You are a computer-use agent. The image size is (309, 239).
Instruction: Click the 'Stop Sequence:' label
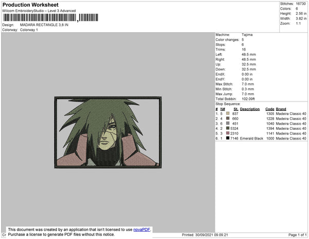(x=228, y=104)
